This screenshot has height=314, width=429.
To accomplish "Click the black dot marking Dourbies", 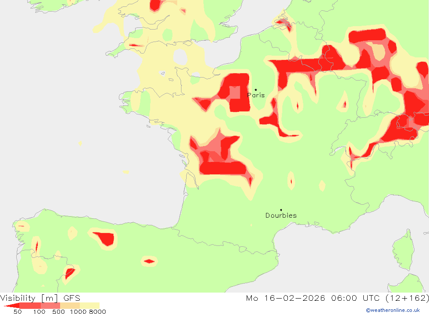I will [x=281, y=210].
